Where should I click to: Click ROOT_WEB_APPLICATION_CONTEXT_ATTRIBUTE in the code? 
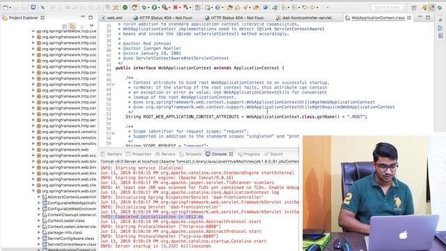pyautogui.click(x=191, y=116)
